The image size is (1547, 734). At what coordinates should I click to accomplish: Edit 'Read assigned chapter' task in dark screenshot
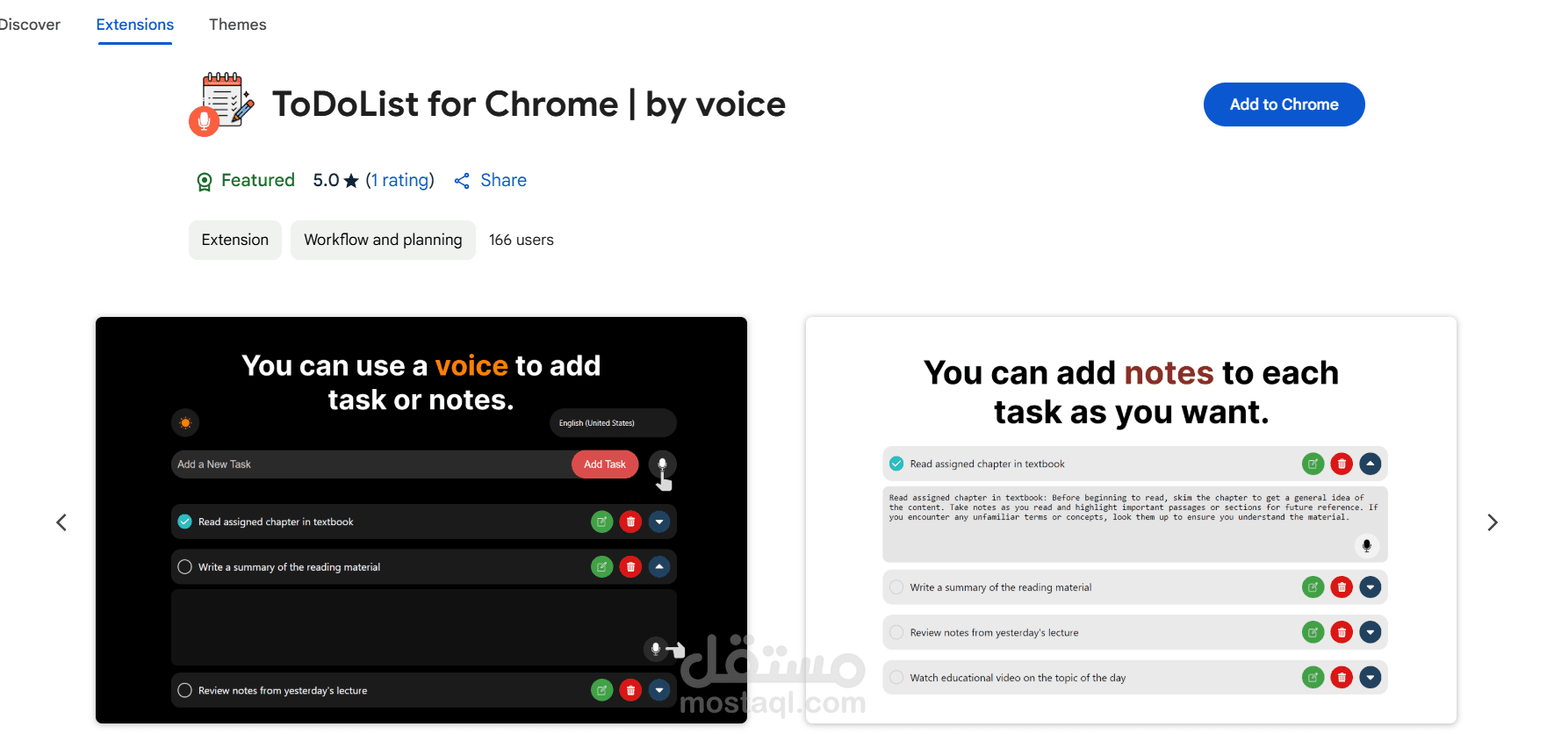click(602, 522)
